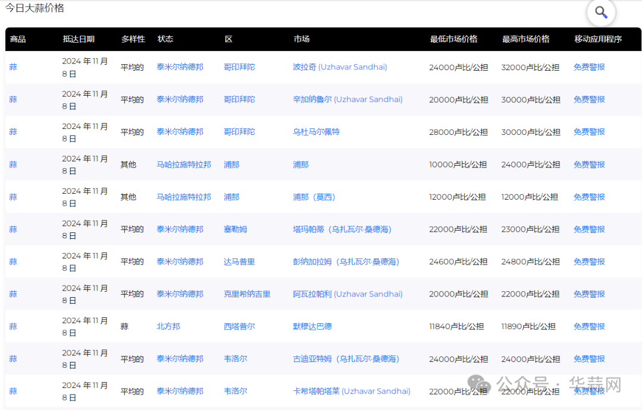Viewport: 642px width, 410px height.
Task: Click 免费警报 in the 塔玛帕蒂 row
Action: click(x=588, y=229)
